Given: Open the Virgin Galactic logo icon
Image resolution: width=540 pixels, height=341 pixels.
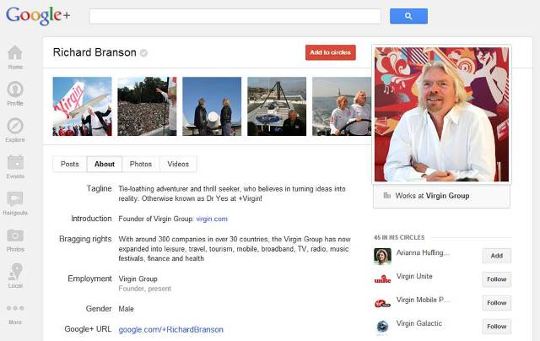Looking at the screenshot, I should [382, 326].
